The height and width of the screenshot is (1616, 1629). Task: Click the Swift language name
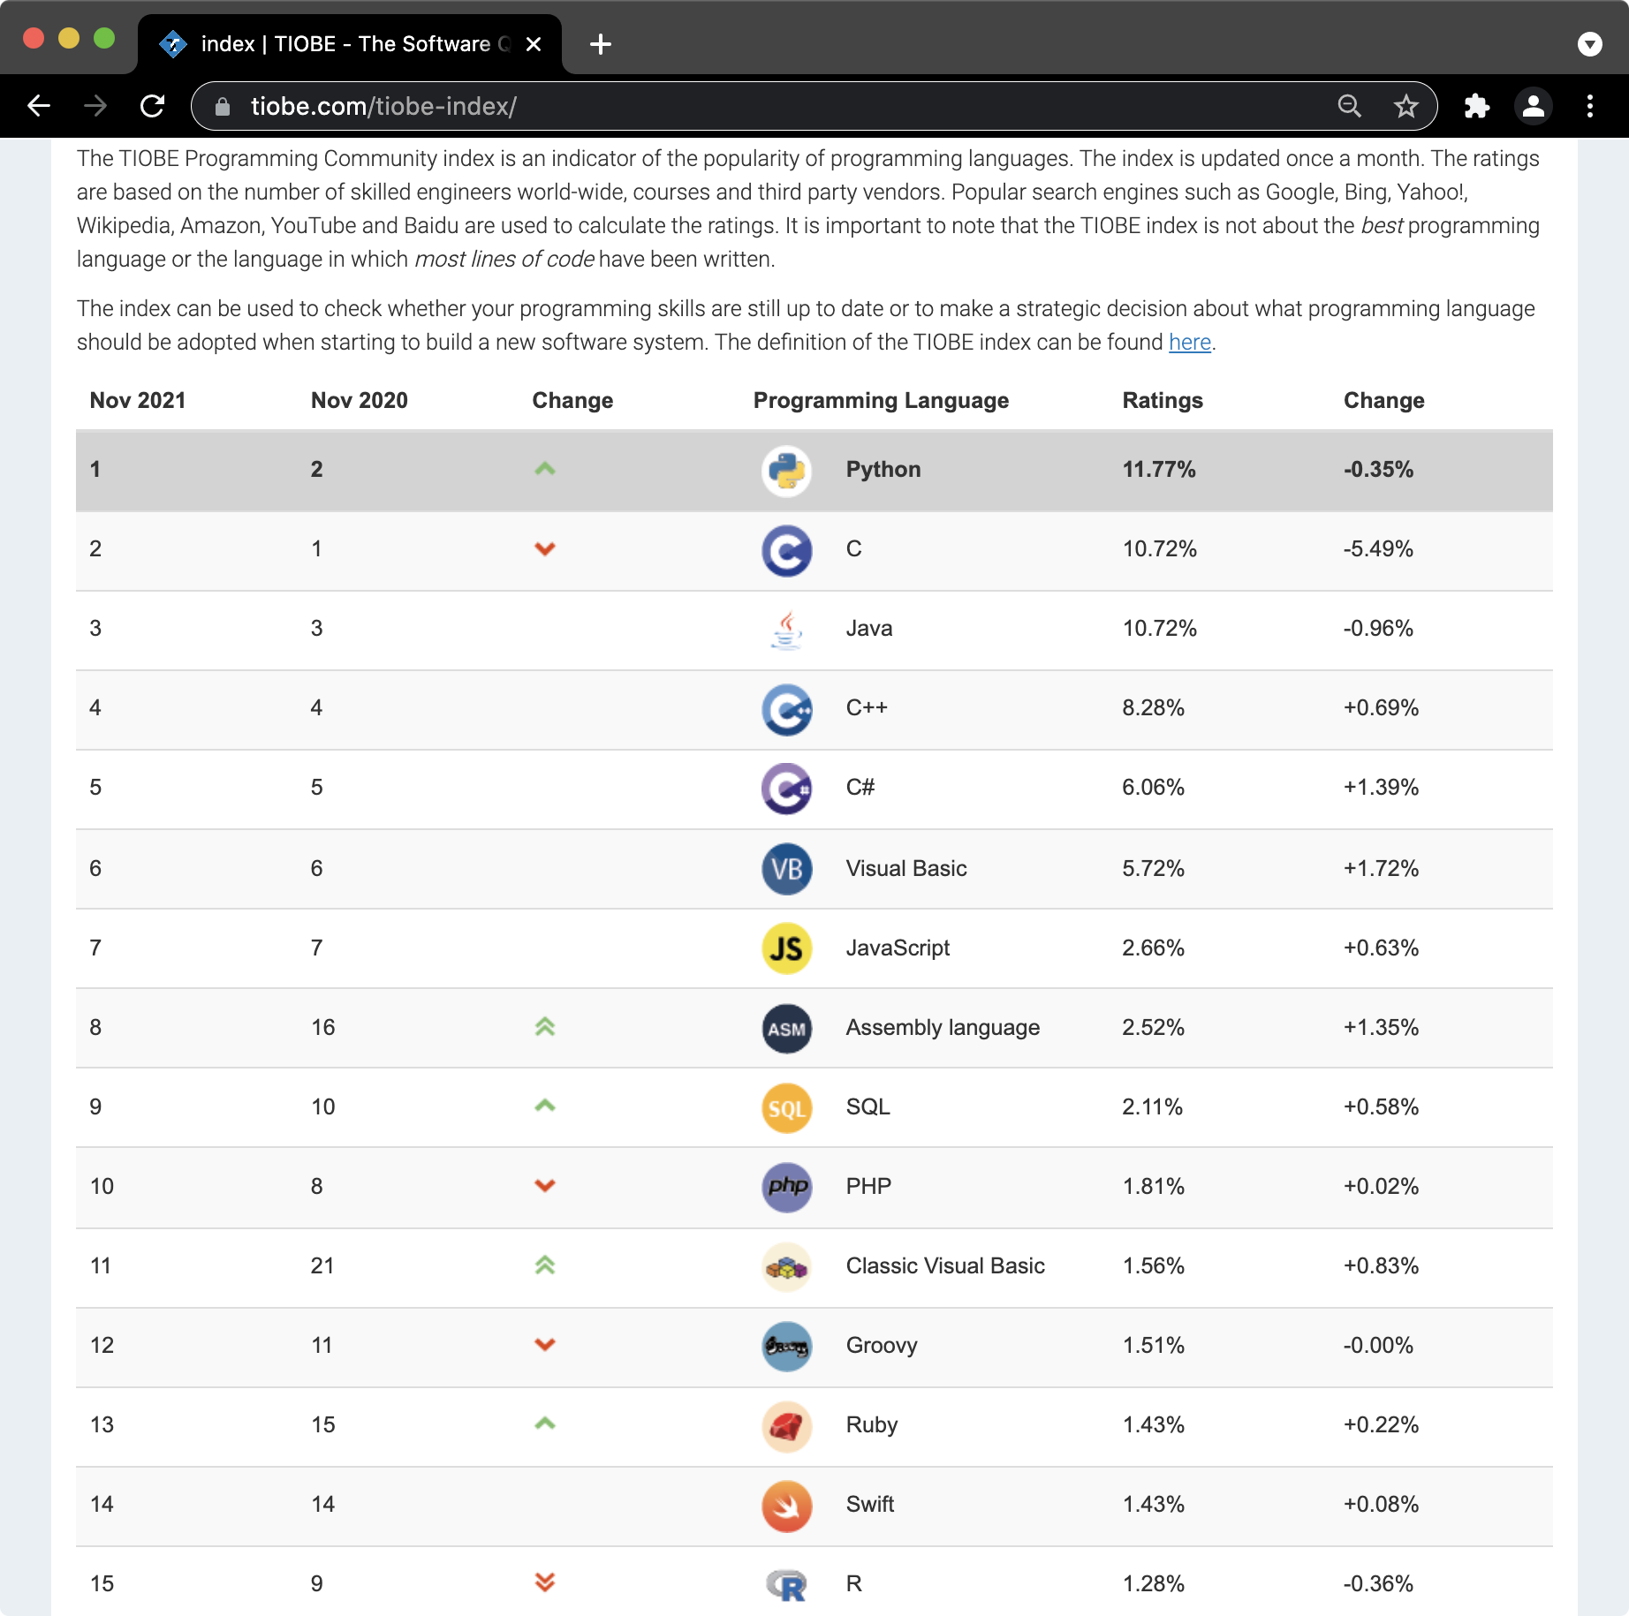point(870,1505)
